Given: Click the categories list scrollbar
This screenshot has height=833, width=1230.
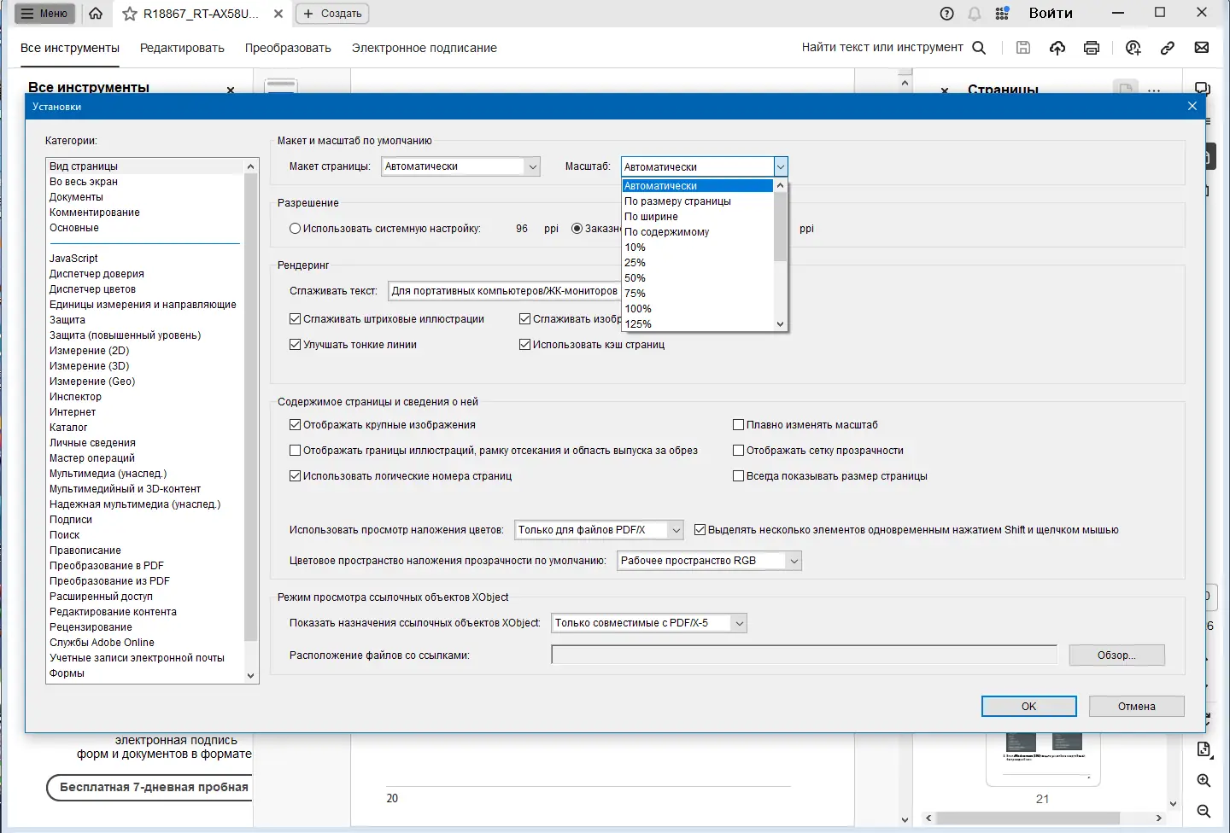Looking at the screenshot, I should pos(251,420).
